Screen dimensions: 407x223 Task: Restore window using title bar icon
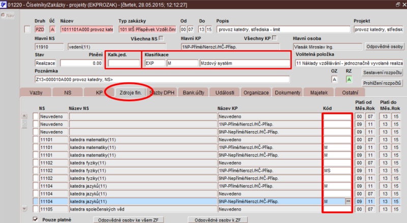point(398,5)
